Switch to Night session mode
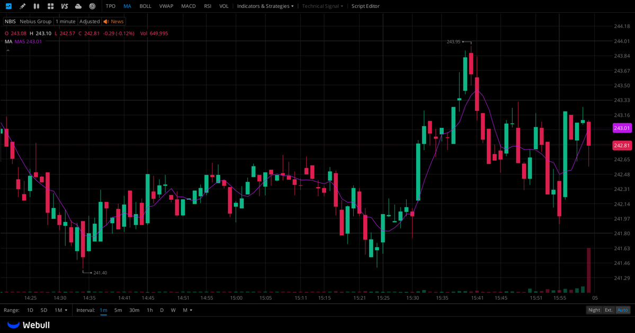 (x=594, y=310)
